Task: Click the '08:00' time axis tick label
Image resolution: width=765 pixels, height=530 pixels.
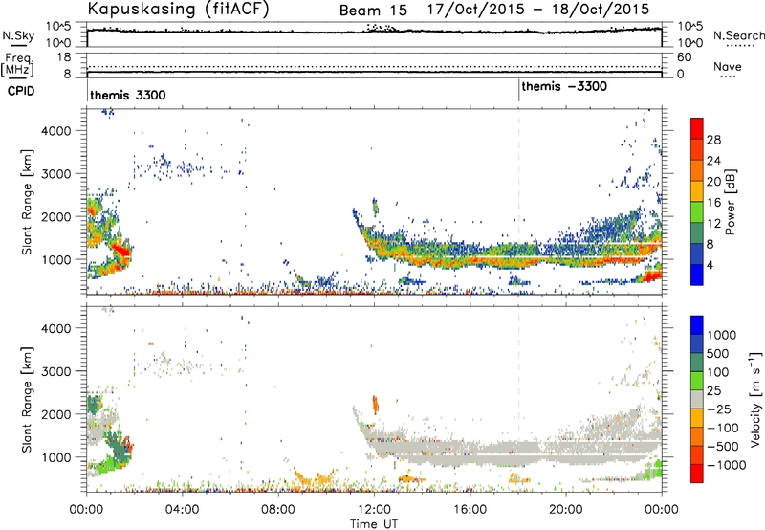Action: (x=278, y=510)
